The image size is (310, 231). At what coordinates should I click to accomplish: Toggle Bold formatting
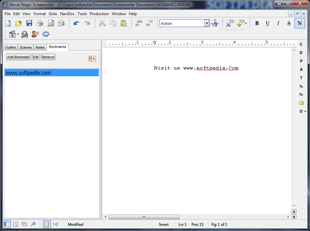tap(257, 23)
